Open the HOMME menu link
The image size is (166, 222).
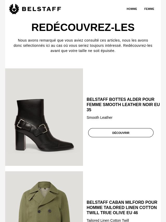[x=132, y=9]
